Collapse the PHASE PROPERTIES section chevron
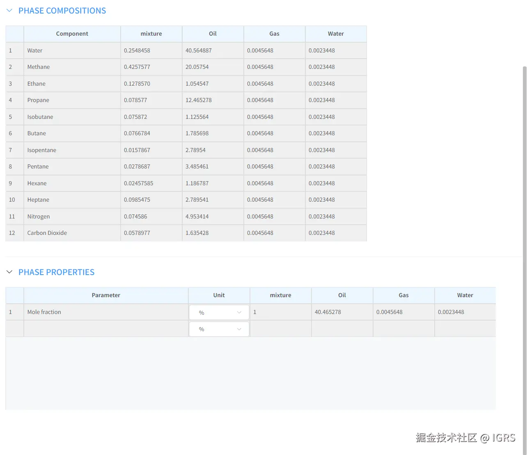 tap(9, 272)
